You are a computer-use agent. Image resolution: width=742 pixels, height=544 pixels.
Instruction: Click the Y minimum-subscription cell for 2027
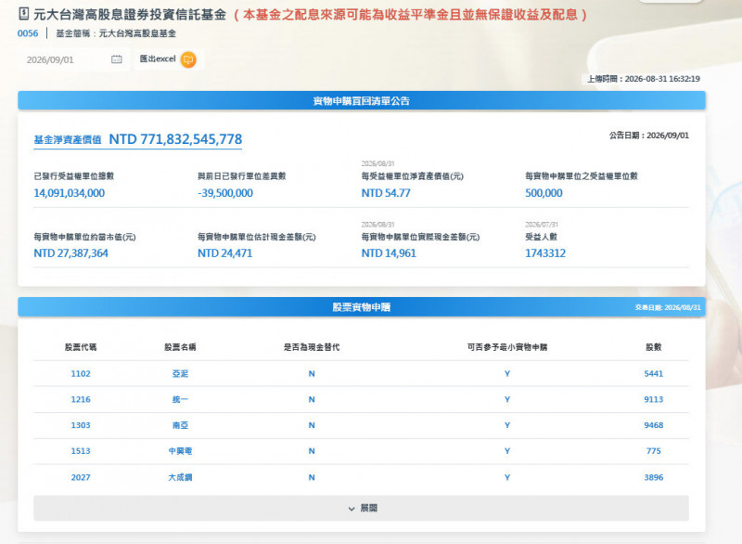[x=507, y=477]
